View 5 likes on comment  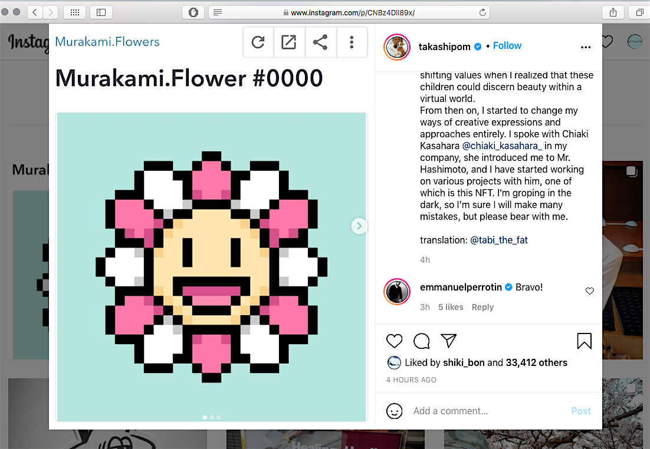pyautogui.click(x=451, y=307)
